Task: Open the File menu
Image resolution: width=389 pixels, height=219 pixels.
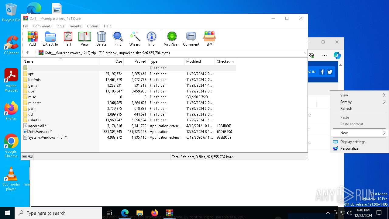Action: pos(26,26)
